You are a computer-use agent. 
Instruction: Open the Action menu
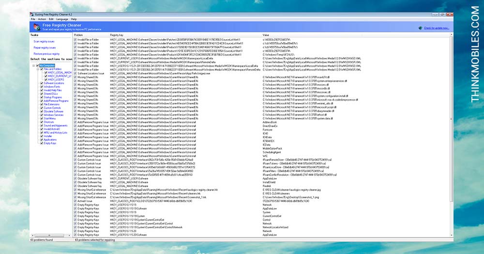coord(42,19)
